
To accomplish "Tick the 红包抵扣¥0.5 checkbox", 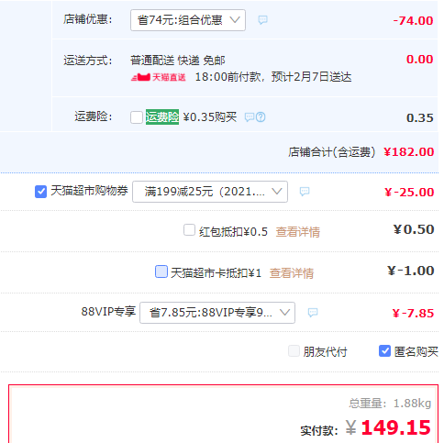I will 189,230.
